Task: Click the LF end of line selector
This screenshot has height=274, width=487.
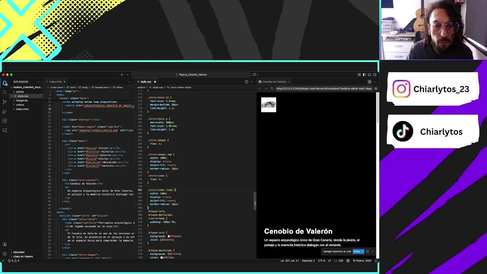Action: 330,261
